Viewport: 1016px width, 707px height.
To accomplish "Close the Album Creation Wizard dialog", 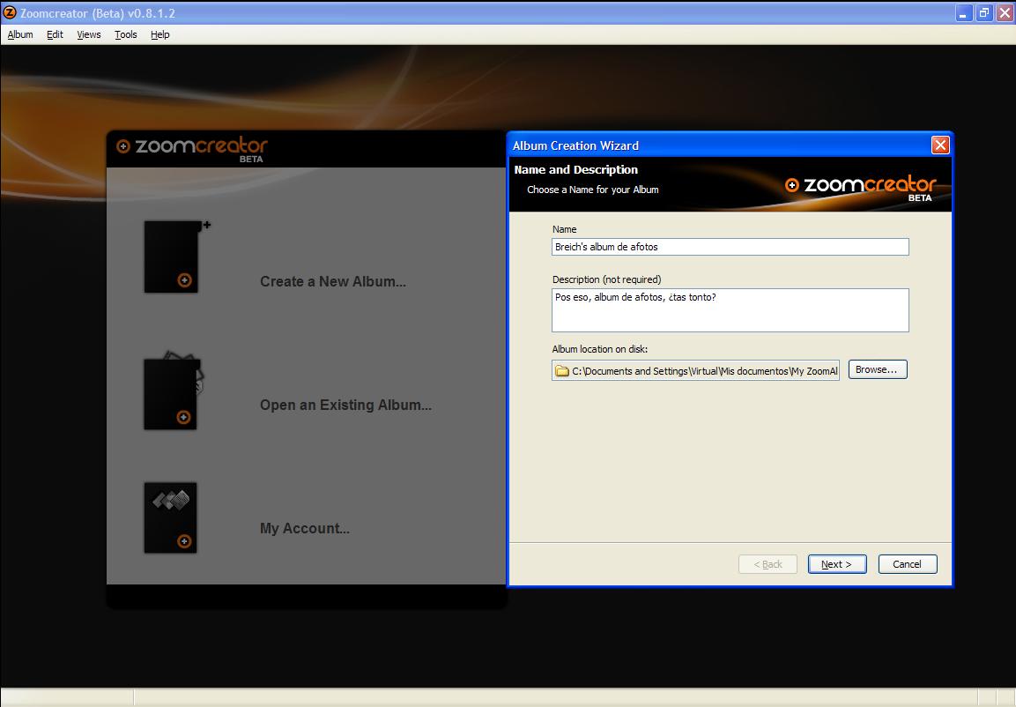I will (x=940, y=145).
